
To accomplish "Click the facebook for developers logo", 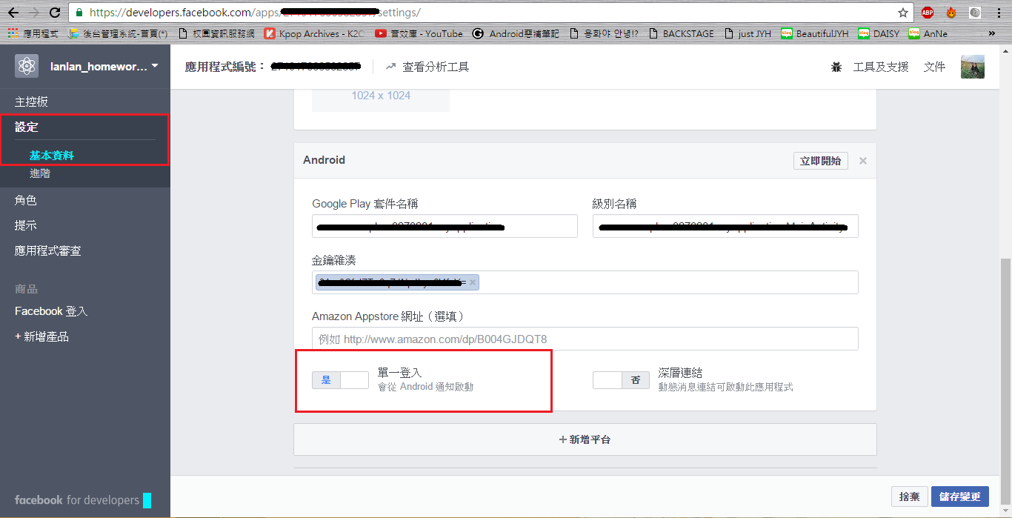I will coord(83,500).
